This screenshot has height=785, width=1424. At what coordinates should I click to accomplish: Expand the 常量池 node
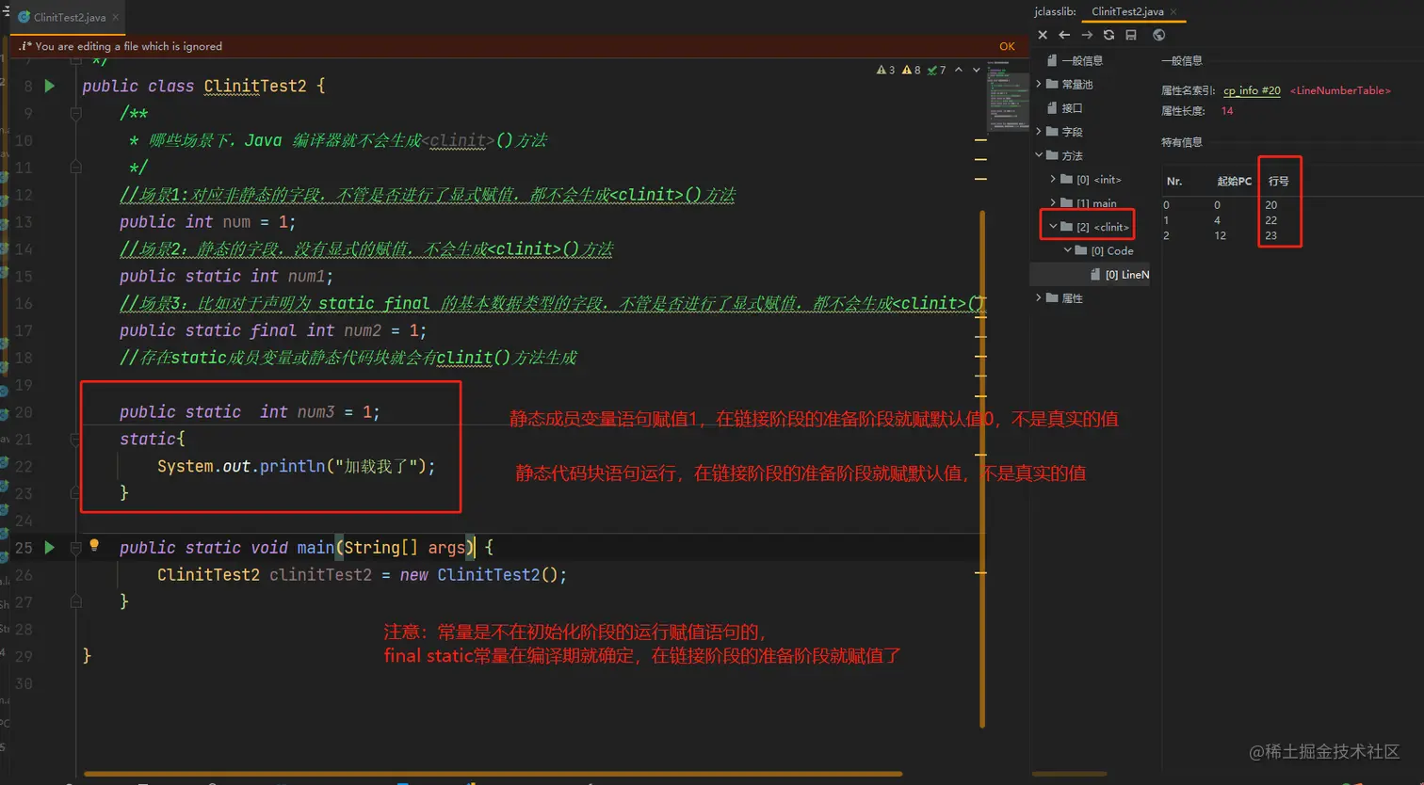click(x=1039, y=84)
